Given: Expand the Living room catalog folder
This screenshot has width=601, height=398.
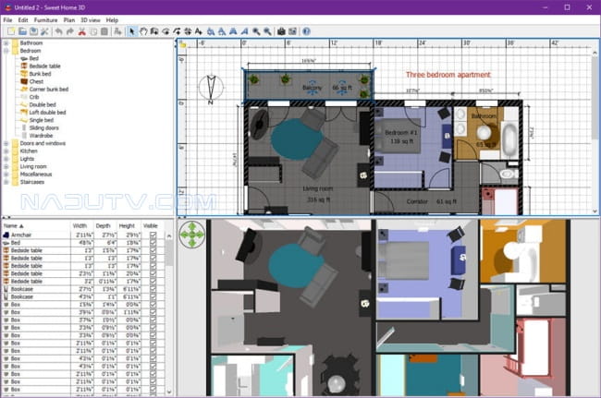Looking at the screenshot, I should pos(6,166).
